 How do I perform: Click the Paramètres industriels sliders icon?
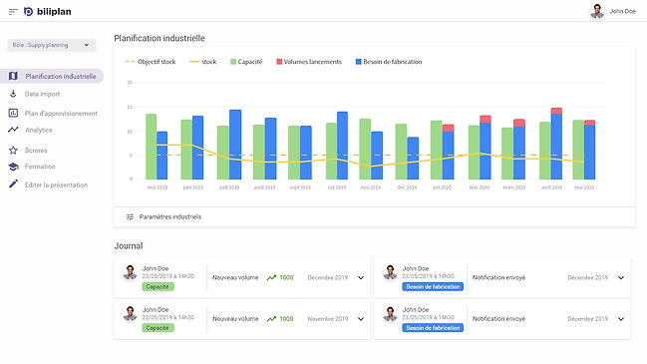130,216
